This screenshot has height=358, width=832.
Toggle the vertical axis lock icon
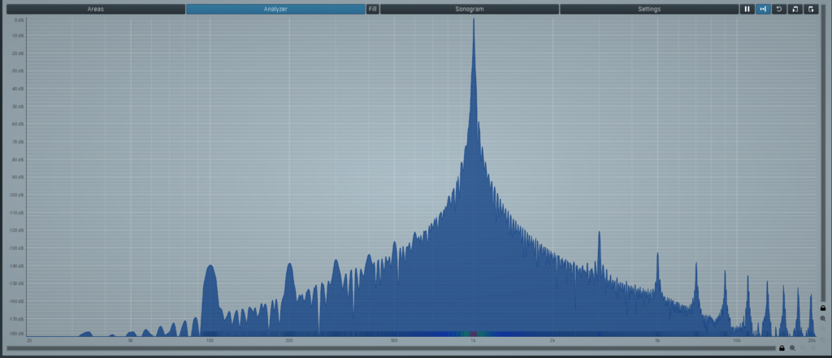823,308
